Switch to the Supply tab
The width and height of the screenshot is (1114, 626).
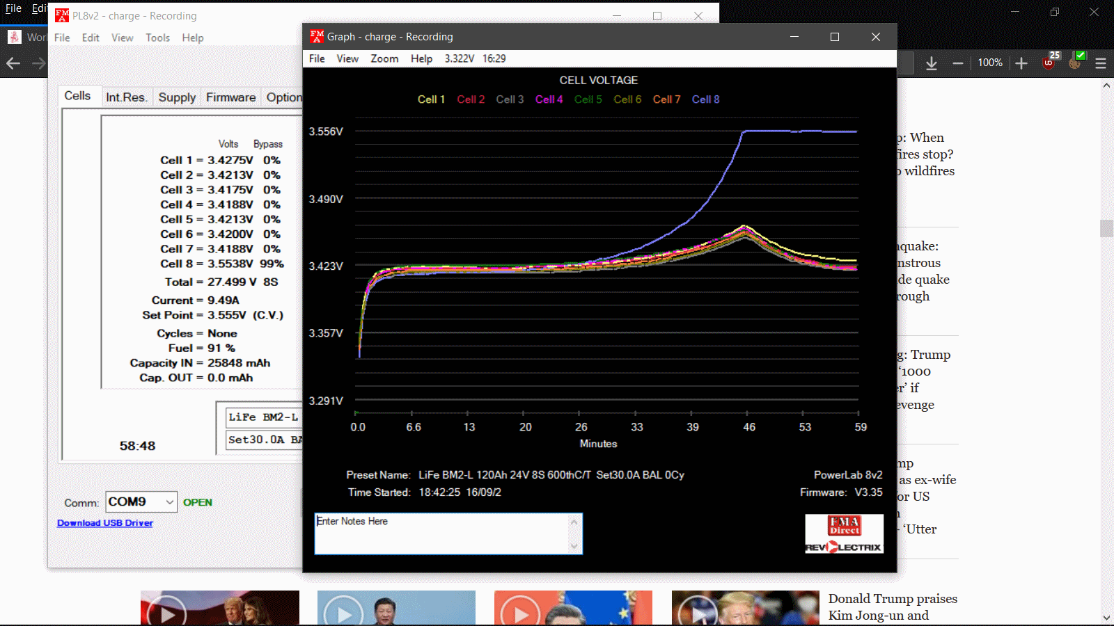point(177,97)
